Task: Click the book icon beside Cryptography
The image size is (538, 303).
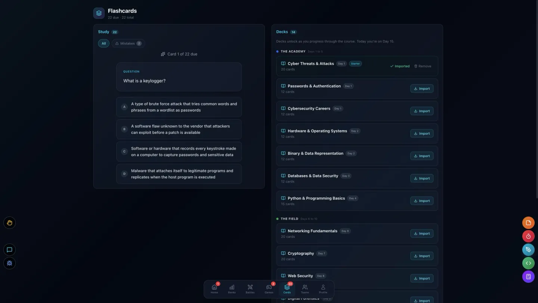Action: 283,253
